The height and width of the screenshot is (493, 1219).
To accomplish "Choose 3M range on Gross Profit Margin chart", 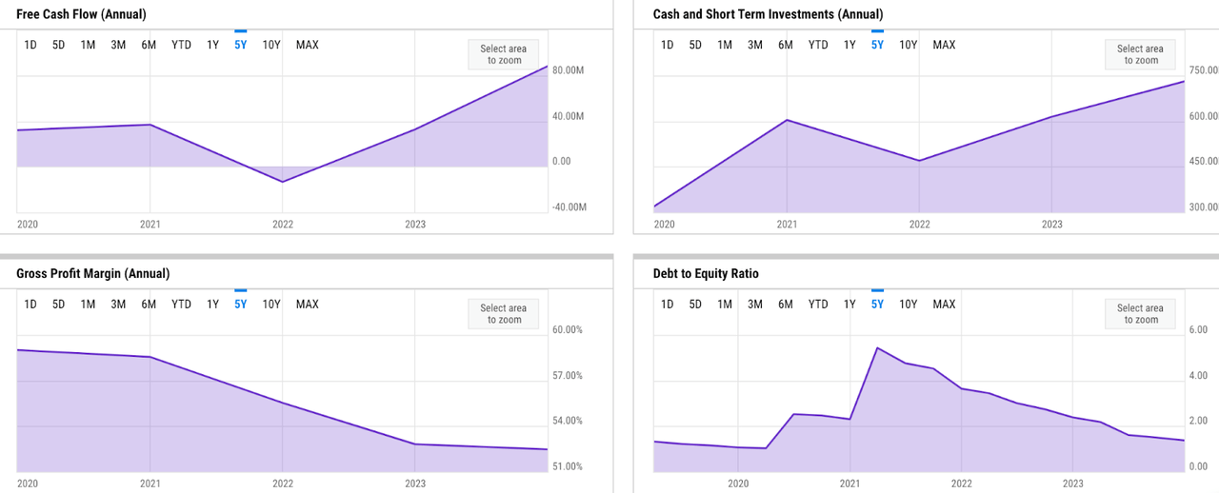I will (x=118, y=305).
